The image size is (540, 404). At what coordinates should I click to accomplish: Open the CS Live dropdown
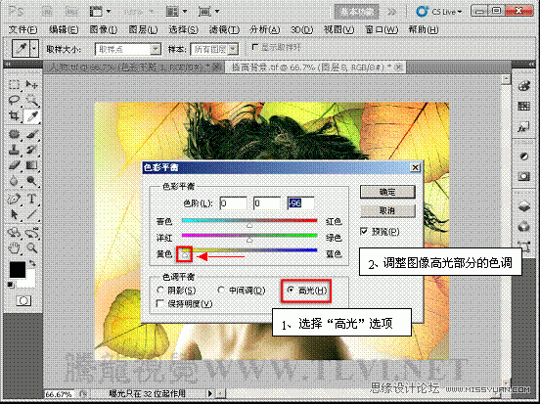point(439,12)
